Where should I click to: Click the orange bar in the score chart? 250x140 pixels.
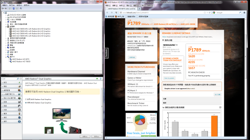pyautogui.click(x=214, y=126)
